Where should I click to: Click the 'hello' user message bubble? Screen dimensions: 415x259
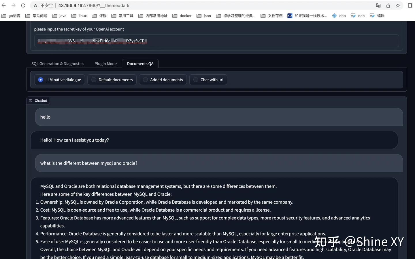219,117
